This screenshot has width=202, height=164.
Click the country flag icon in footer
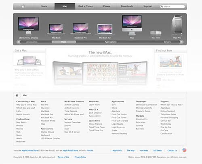[184, 150]
